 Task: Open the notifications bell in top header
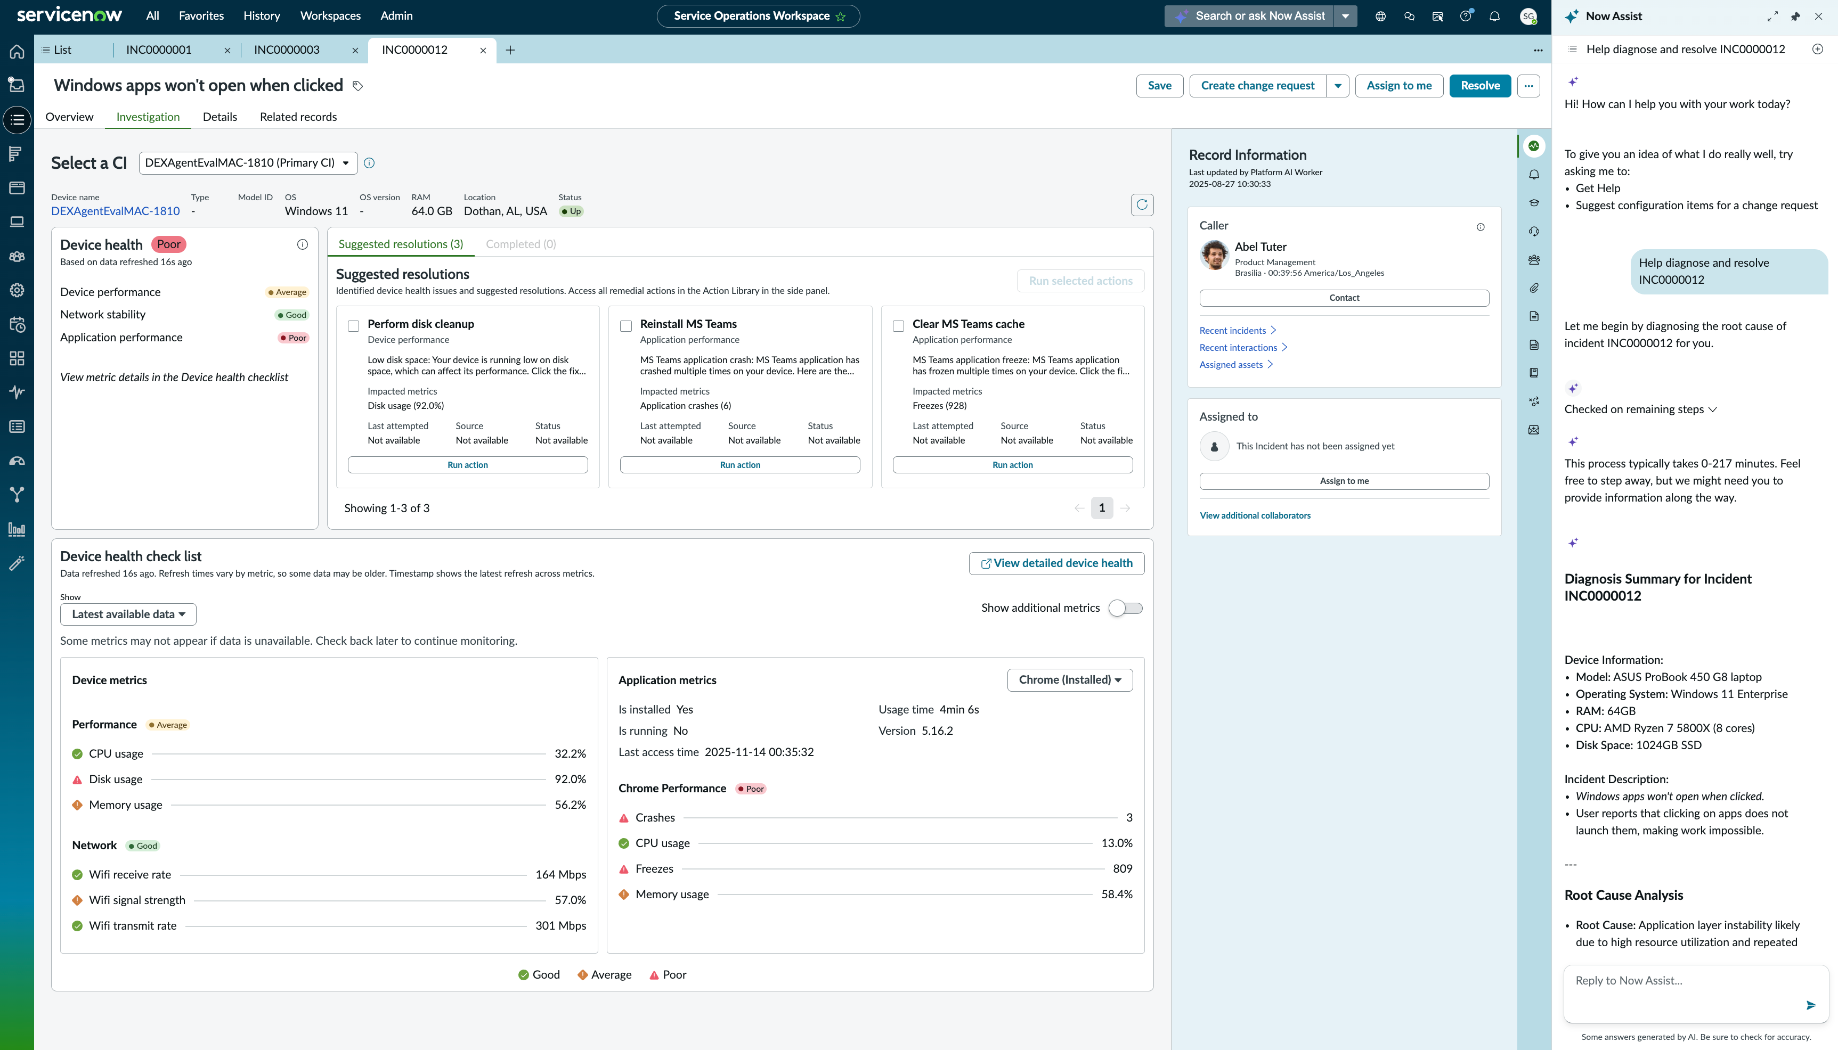tap(1494, 16)
